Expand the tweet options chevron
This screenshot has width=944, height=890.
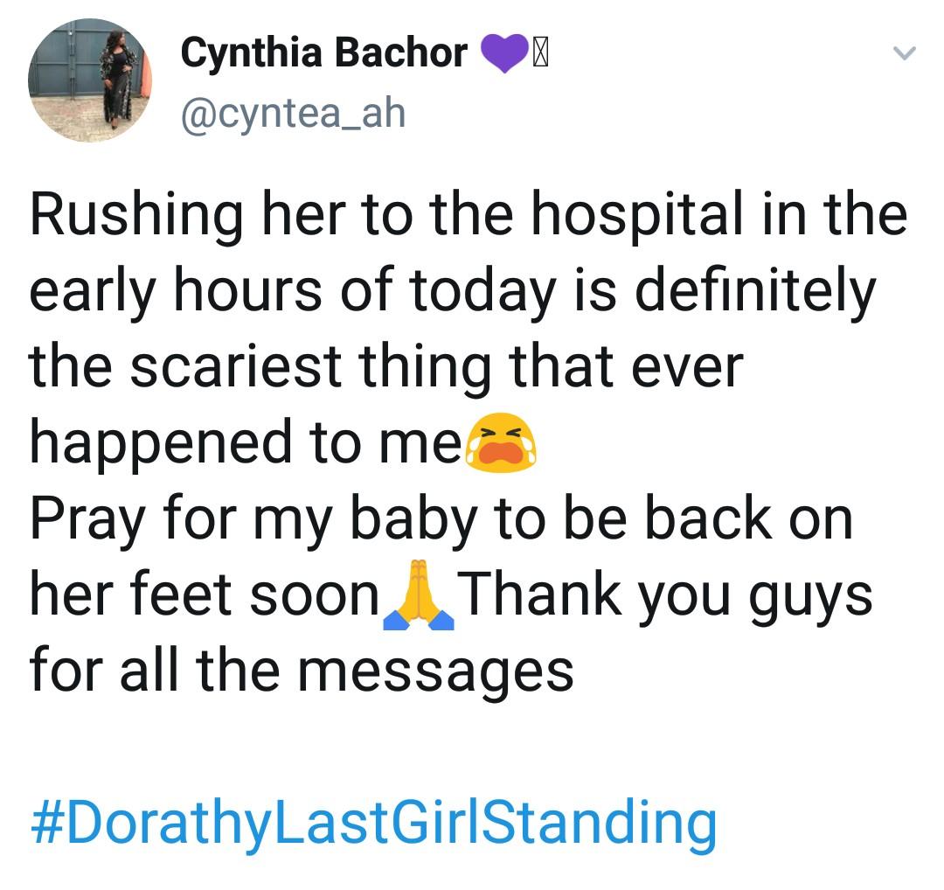tap(904, 54)
